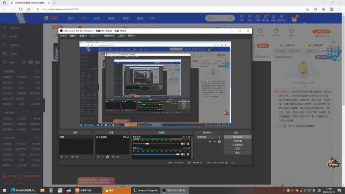The height and width of the screenshot is (194, 345).
Task: Open user avatar in Douyu header
Action: [295, 18]
